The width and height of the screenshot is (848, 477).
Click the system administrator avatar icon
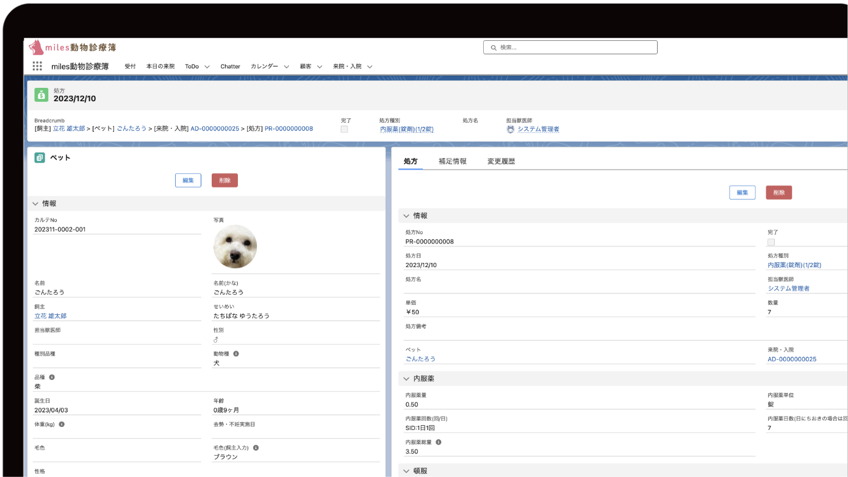point(511,129)
